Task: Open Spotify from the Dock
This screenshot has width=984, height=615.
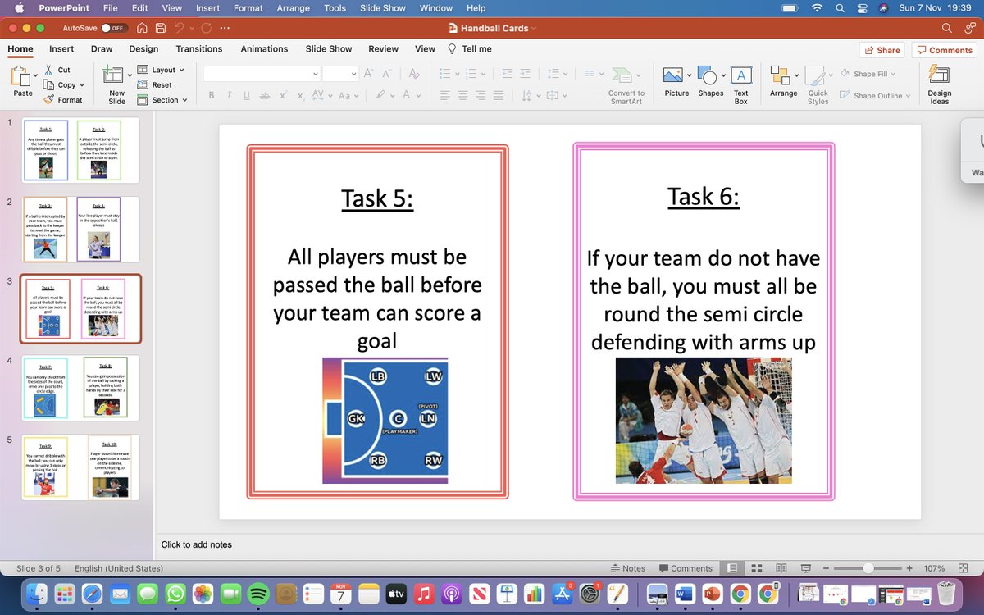Action: pos(257,593)
